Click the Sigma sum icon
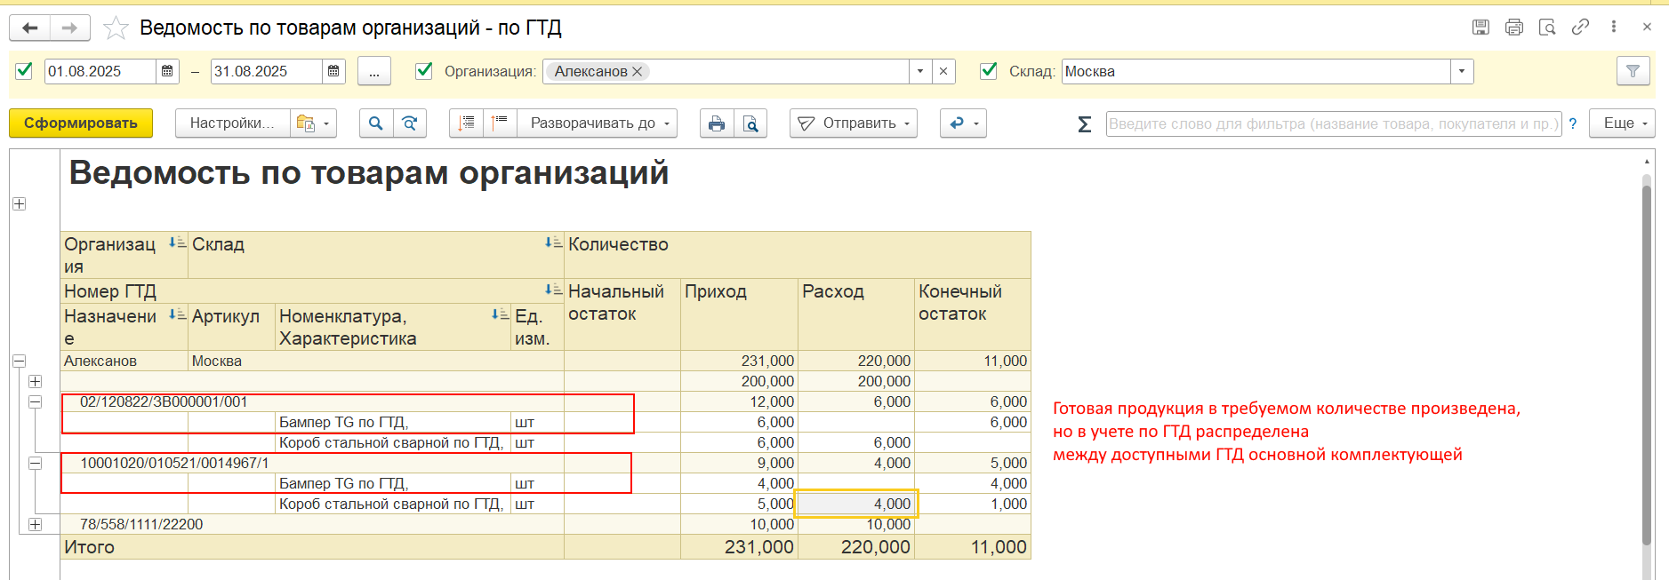Screen dimensions: 1669x580 (x=1084, y=124)
